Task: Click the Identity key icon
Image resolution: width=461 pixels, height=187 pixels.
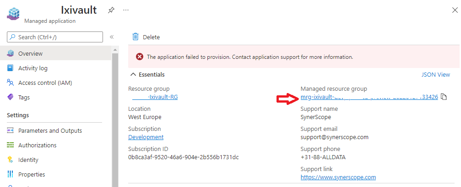Action: 11,160
